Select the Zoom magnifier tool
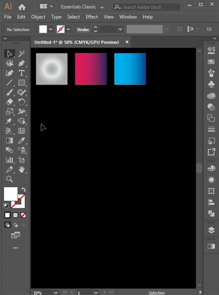 [10, 179]
